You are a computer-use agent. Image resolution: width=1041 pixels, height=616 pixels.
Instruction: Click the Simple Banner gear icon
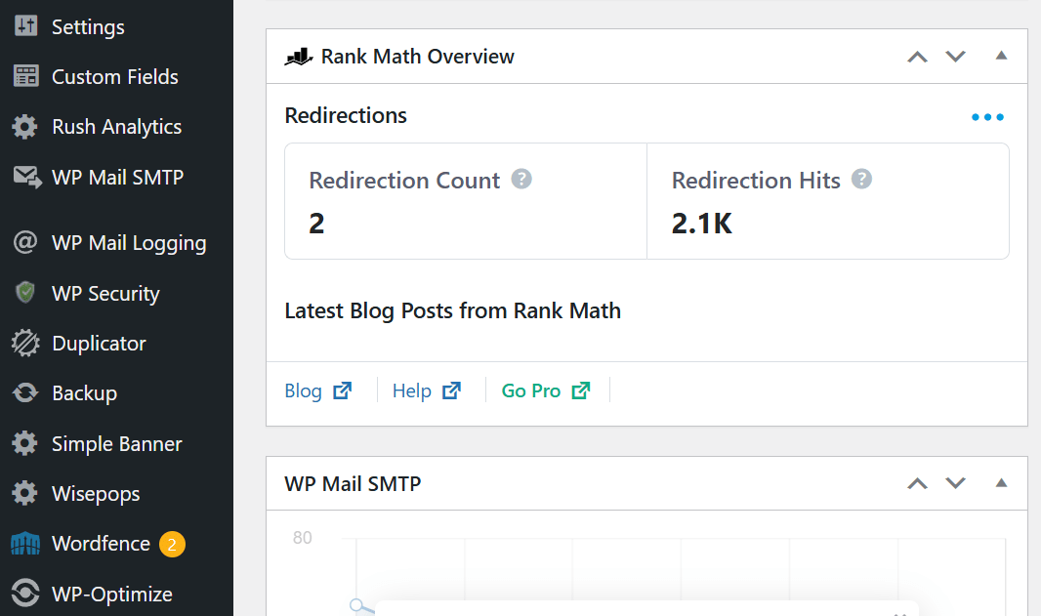tap(25, 443)
